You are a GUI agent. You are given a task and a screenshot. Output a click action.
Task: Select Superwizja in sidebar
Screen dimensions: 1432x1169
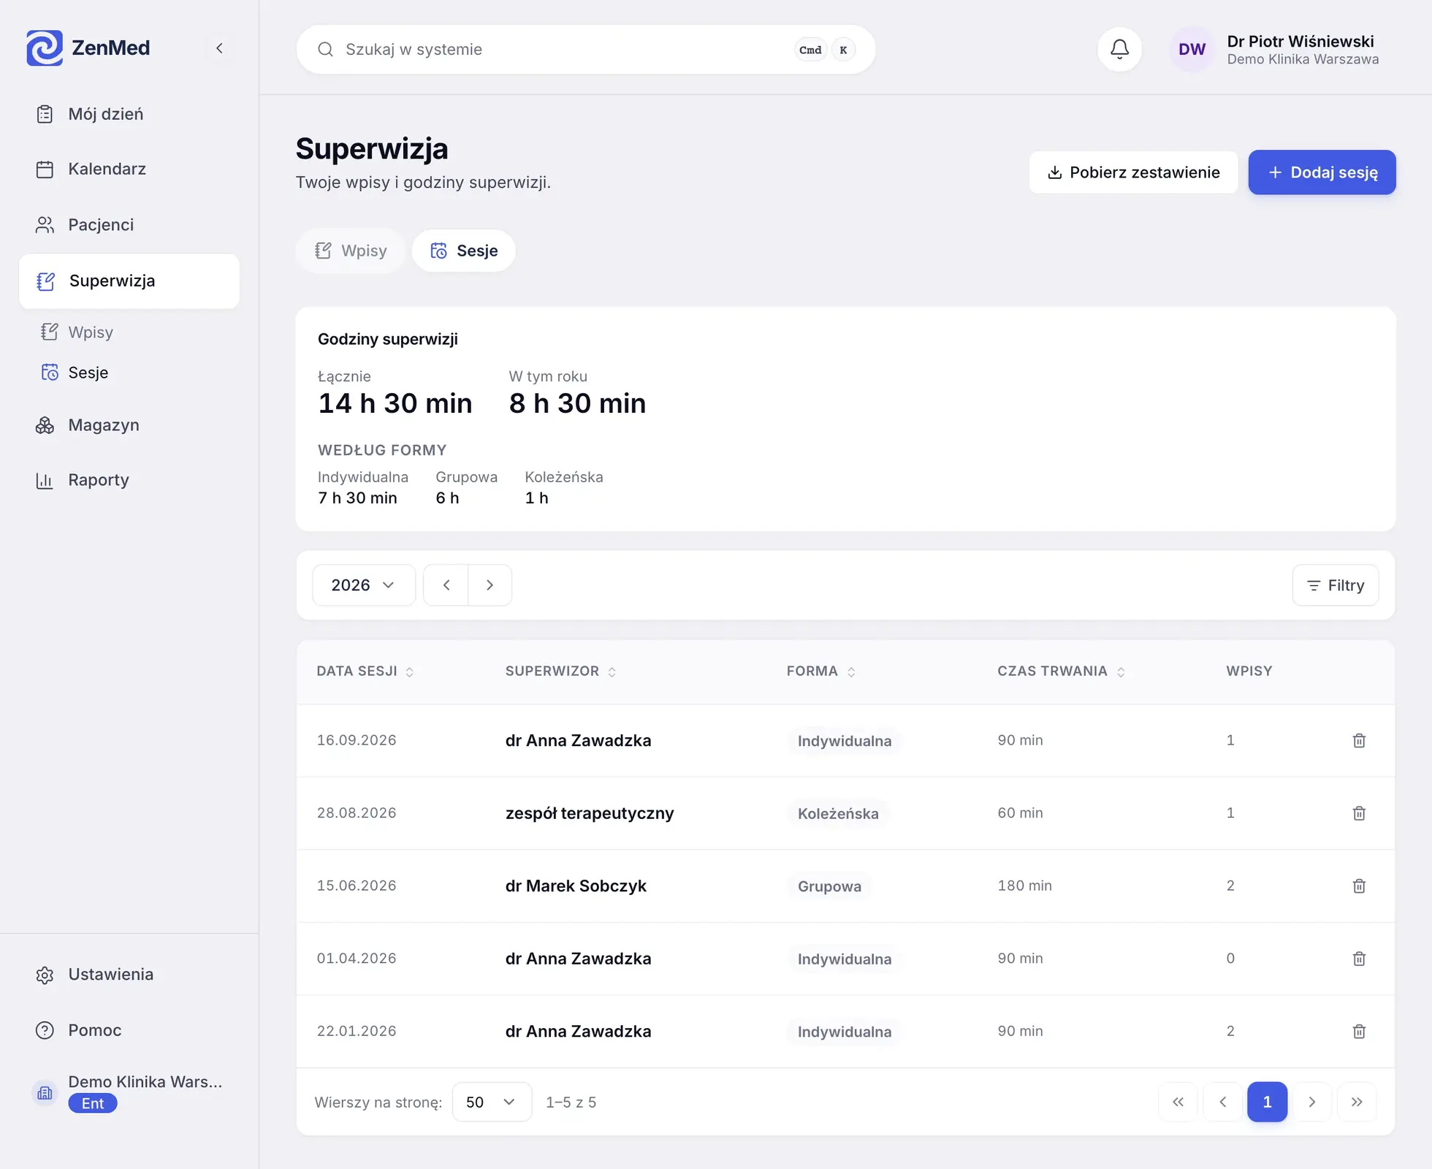click(129, 281)
